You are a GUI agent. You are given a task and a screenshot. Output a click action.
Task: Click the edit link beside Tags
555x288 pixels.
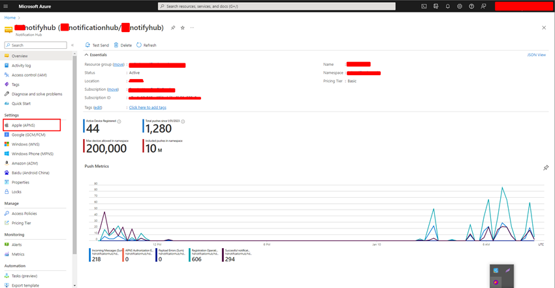click(x=98, y=108)
